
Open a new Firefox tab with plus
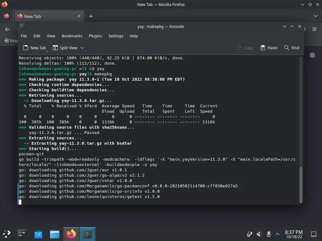pos(91,16)
